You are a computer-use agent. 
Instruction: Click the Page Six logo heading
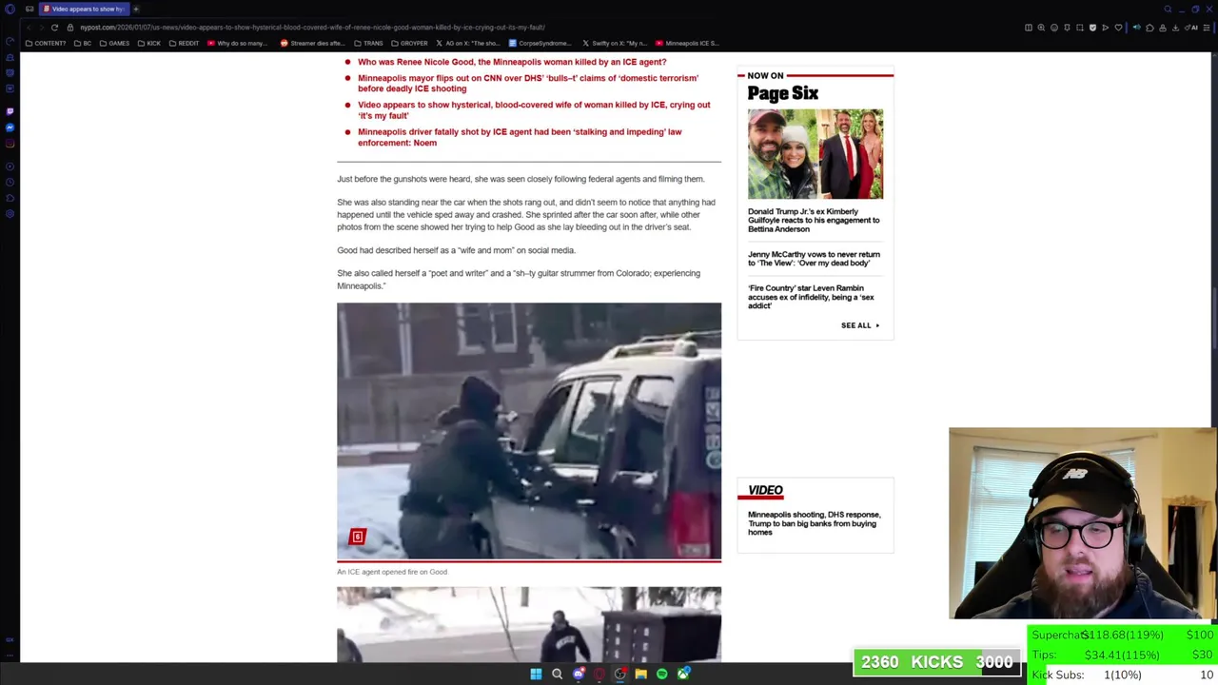click(782, 93)
